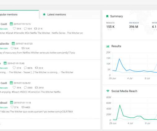Click the green peak in Social Media Reach chart
Screen dimensions: 157x131
[x=120, y=105]
